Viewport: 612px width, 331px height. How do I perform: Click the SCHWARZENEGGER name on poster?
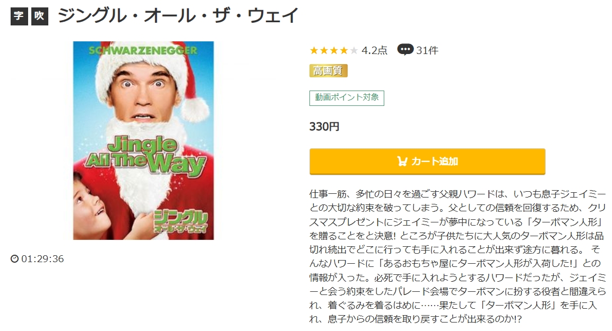coord(143,51)
